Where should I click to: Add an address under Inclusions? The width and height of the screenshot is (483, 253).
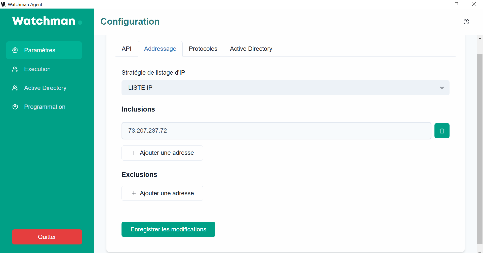pyautogui.click(x=162, y=153)
